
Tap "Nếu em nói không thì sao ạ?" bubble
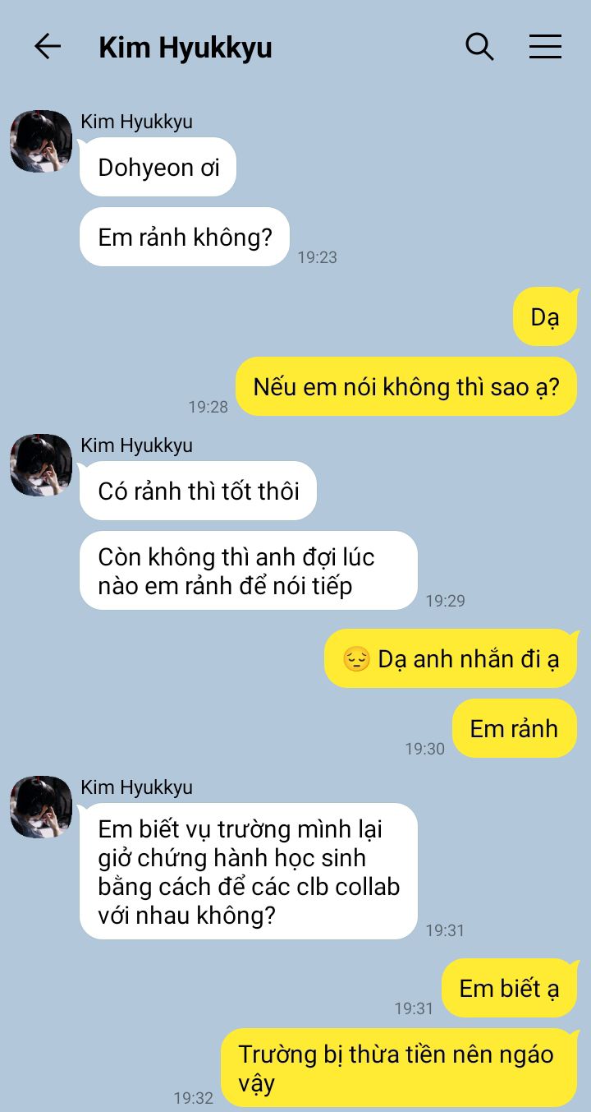tap(406, 386)
